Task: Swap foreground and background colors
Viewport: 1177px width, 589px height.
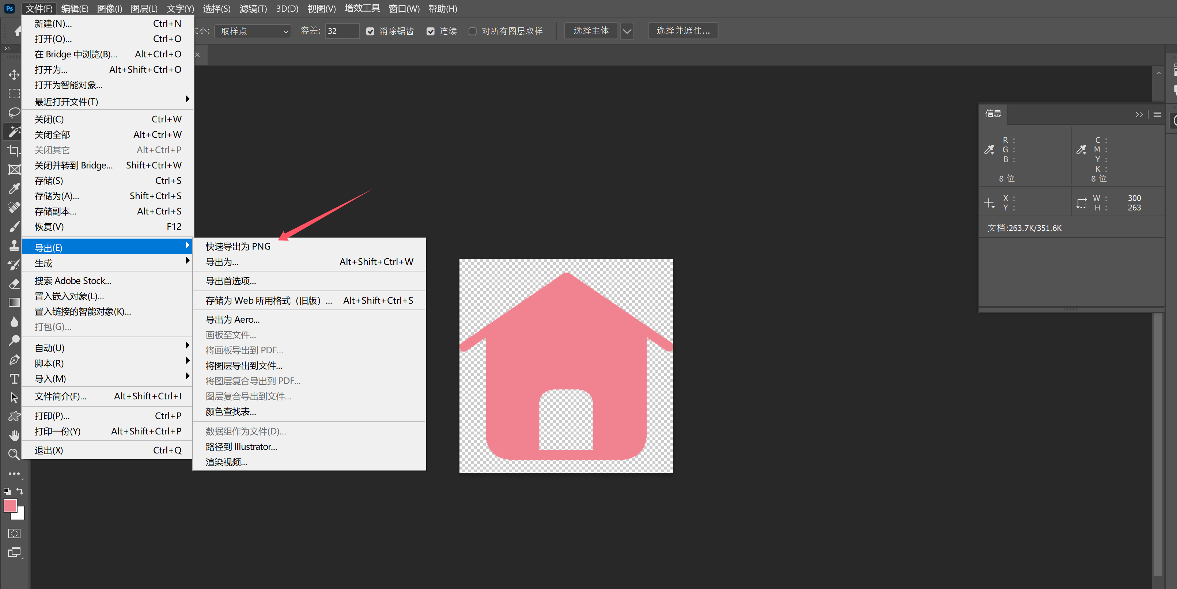Action: pos(20,491)
